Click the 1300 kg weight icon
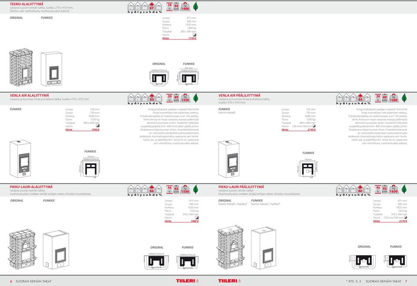 click(394, 98)
